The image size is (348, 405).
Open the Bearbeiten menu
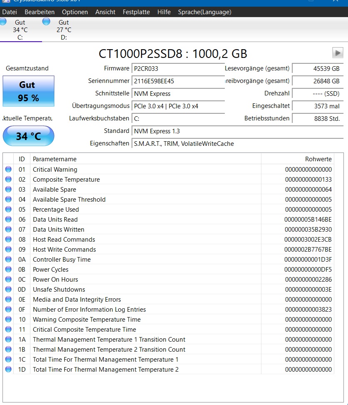40,12
